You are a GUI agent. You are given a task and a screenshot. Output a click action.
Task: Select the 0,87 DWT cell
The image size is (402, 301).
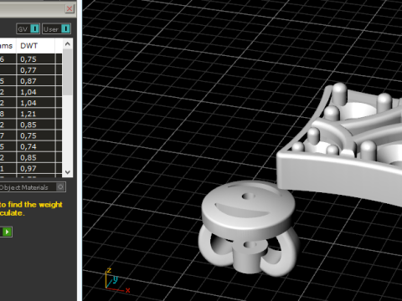click(35, 81)
